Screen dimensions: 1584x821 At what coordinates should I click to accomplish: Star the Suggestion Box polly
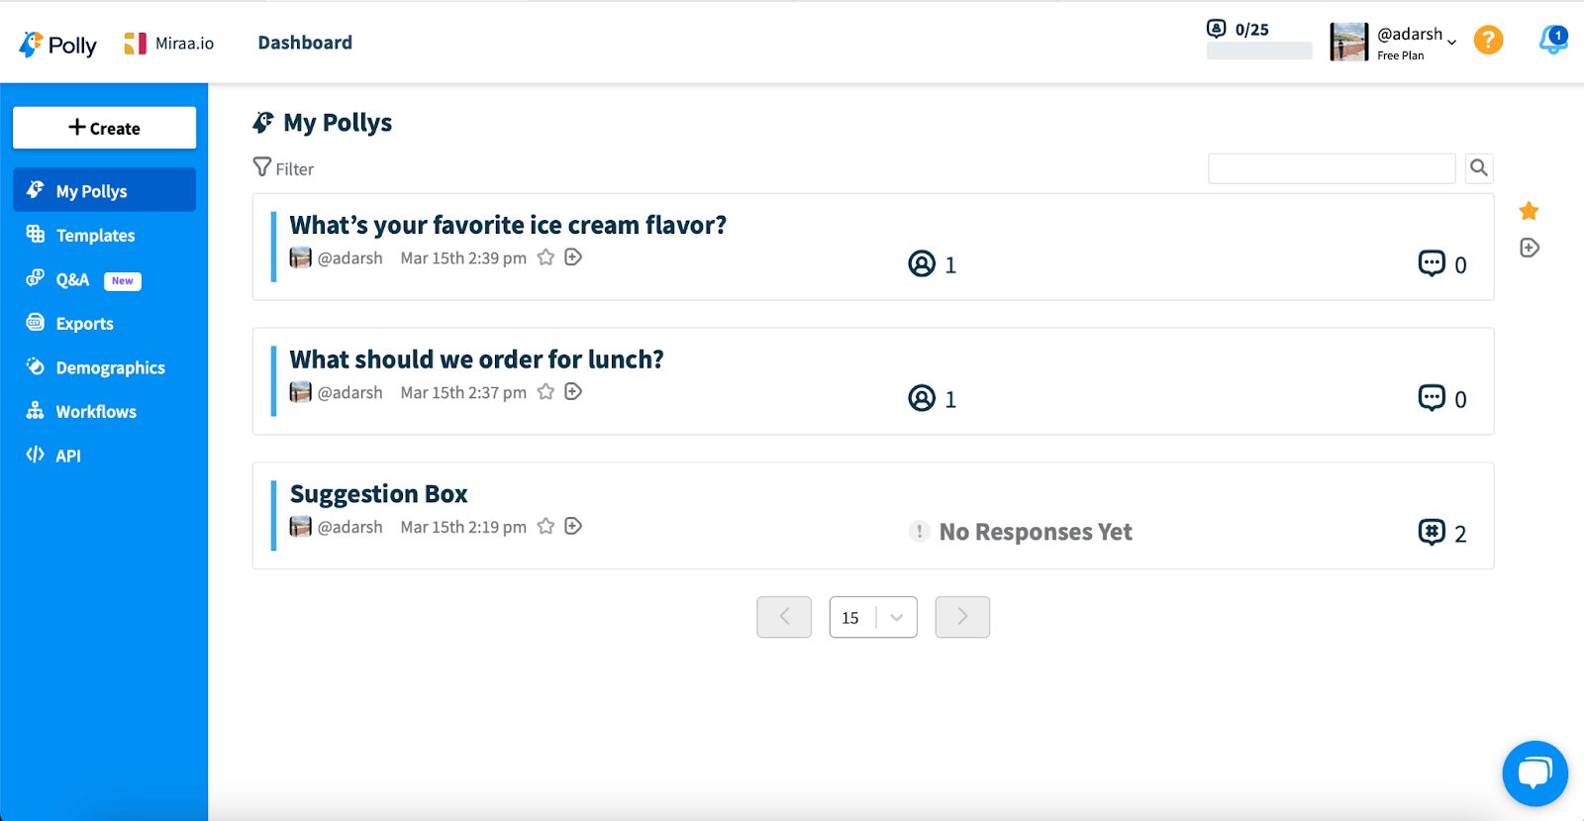545,526
